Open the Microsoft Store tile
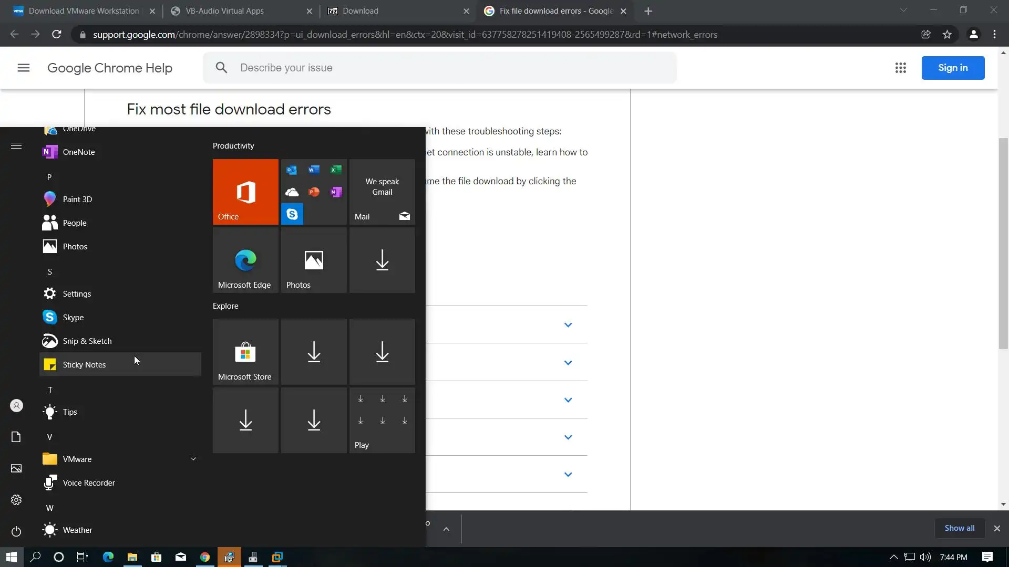Screen dimensions: 1009x567 [x=245, y=352]
